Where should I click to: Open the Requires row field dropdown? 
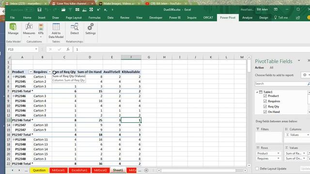279,159
